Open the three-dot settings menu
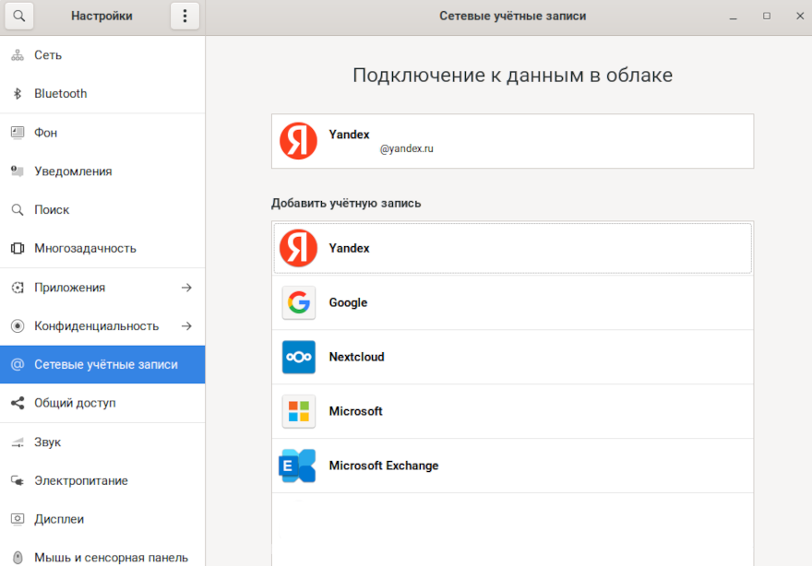Image resolution: width=812 pixels, height=566 pixels. pos(185,16)
